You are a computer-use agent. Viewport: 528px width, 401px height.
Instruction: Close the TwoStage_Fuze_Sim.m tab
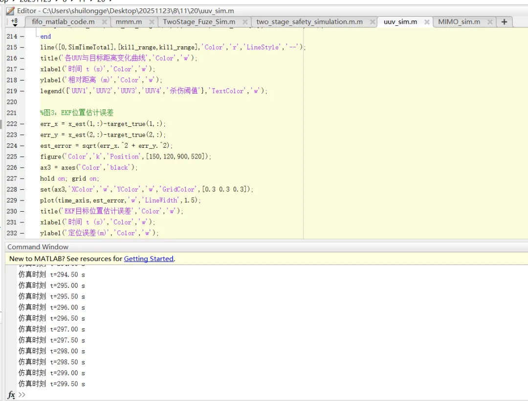pyautogui.click(x=245, y=22)
